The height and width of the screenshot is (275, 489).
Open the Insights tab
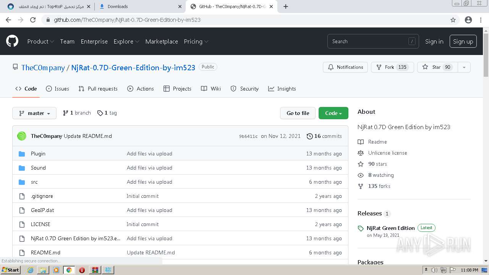pos(282,89)
